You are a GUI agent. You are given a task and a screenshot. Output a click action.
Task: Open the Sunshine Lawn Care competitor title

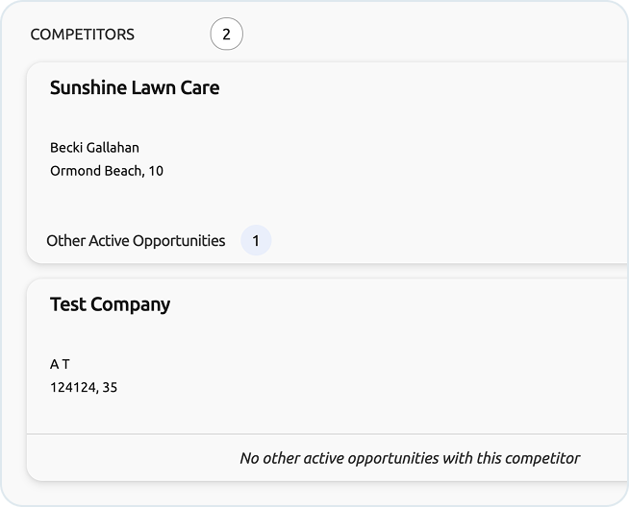[x=135, y=88]
